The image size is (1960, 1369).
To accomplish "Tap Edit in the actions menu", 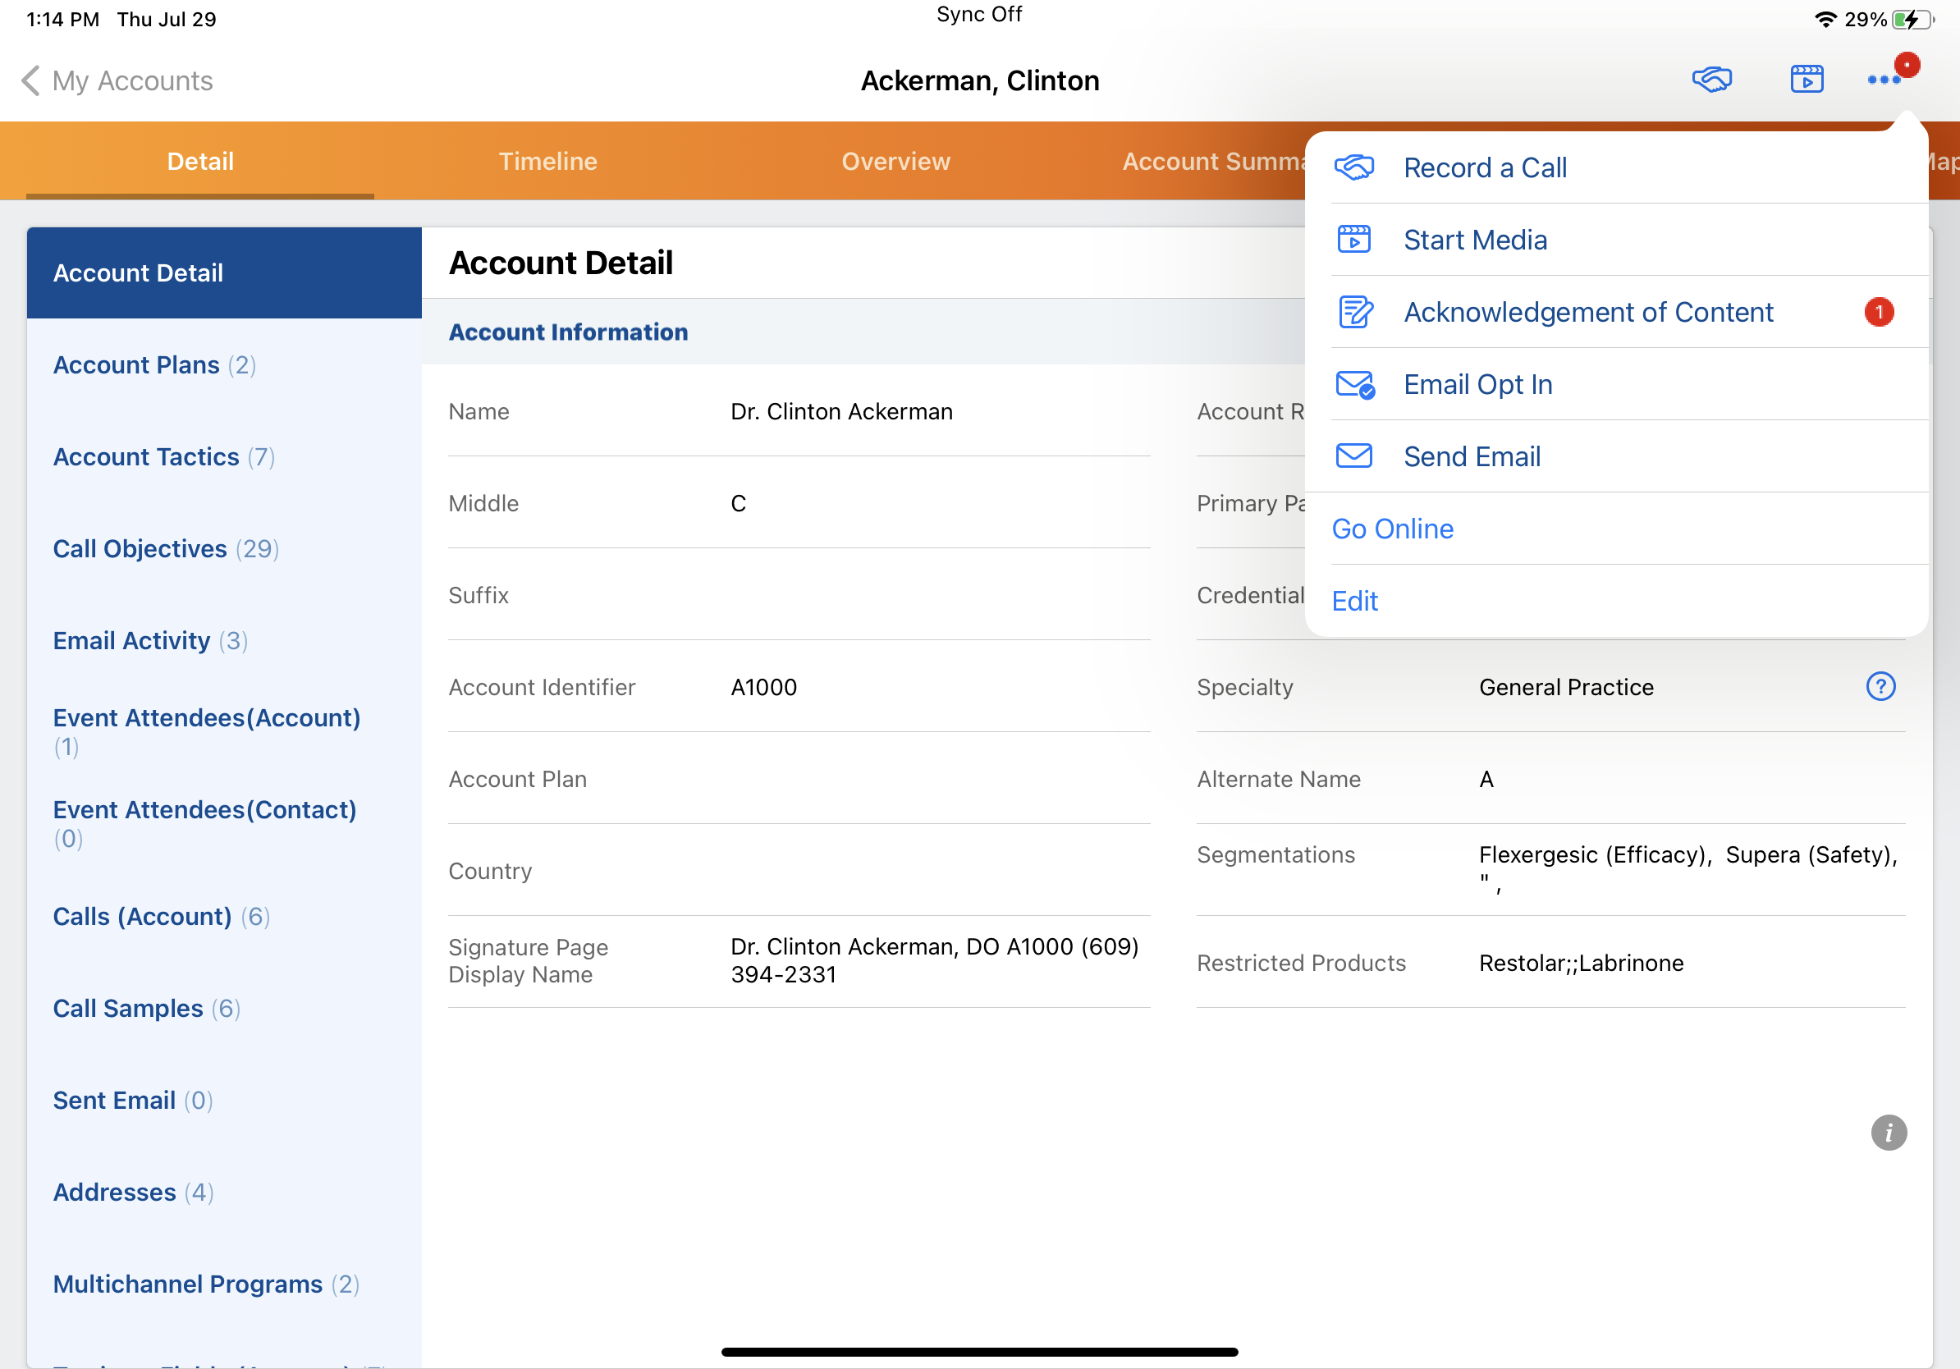I will [x=1355, y=601].
